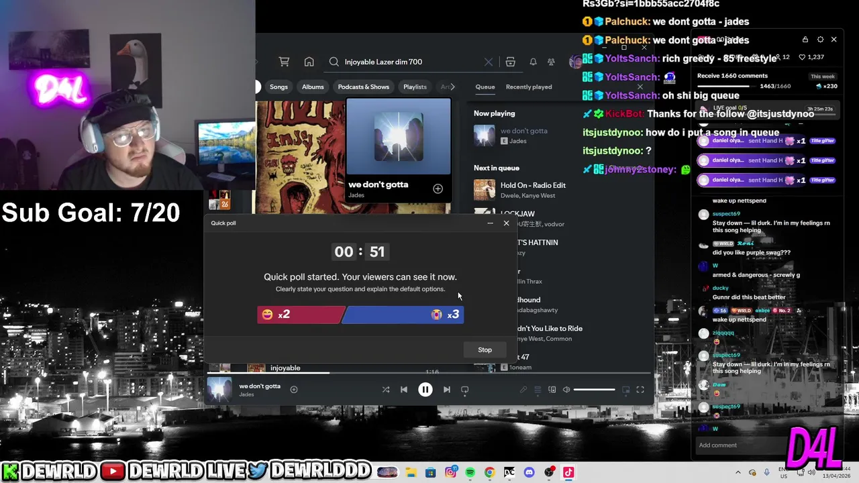Screen dimensions: 859x483
Task: Switch to Recently played tab
Action: click(x=529, y=87)
